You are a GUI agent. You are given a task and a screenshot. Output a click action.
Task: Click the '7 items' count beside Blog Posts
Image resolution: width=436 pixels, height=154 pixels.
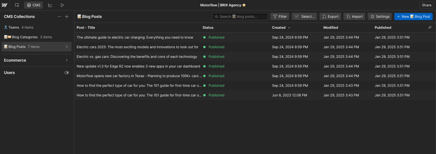(33, 47)
